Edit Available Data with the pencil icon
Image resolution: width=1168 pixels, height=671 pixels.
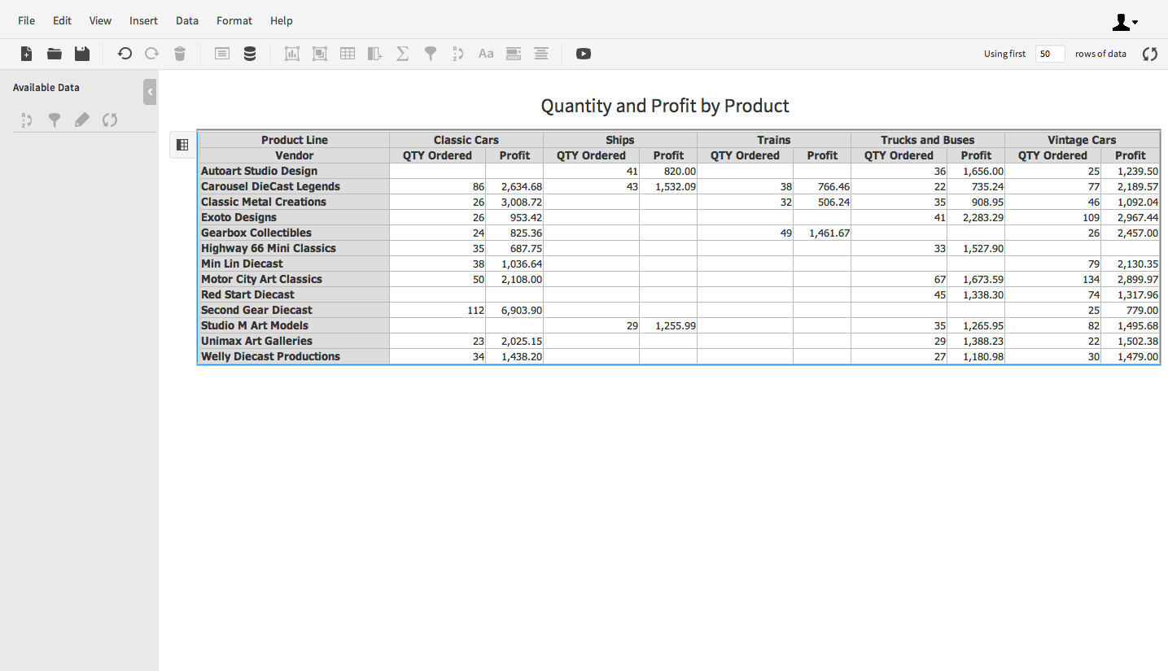click(82, 120)
